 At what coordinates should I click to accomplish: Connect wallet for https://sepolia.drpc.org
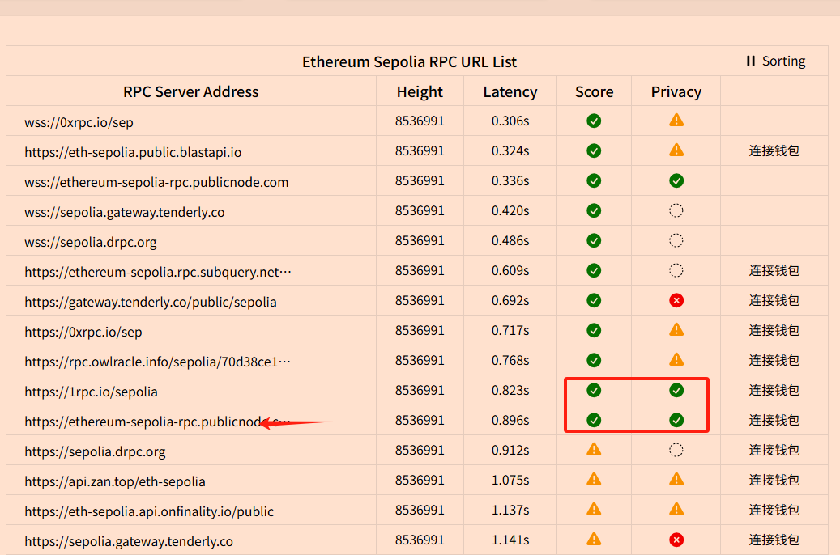[774, 451]
